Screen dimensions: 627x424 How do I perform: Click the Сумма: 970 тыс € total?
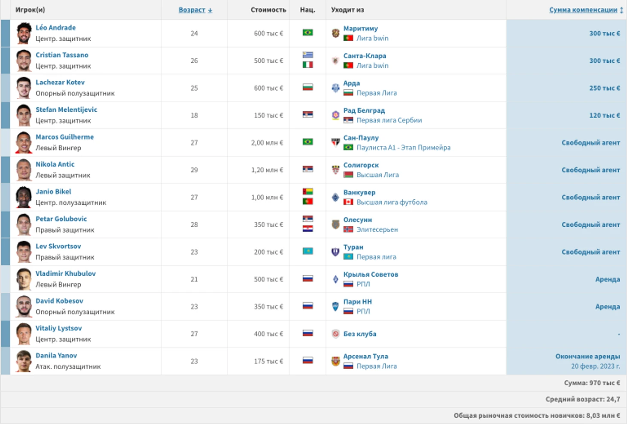click(x=592, y=383)
